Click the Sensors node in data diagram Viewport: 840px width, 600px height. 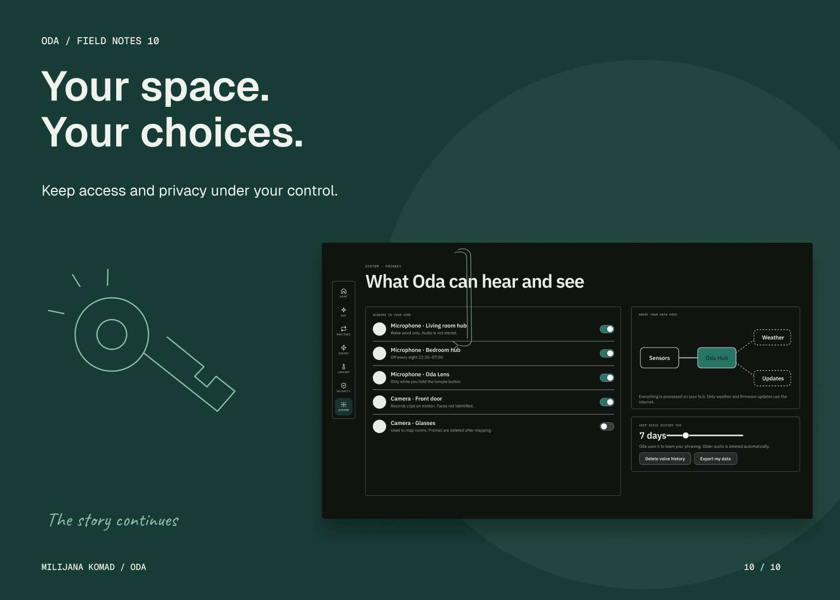[659, 358]
